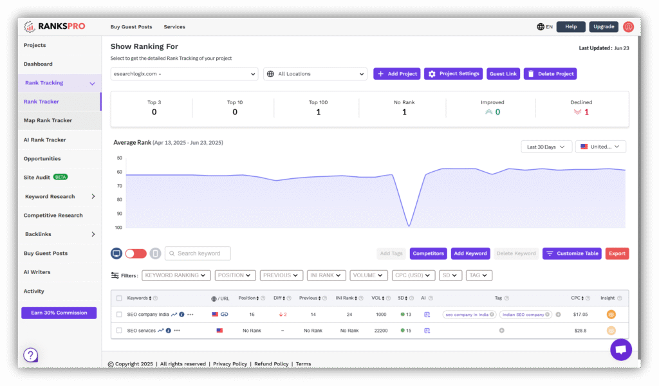Check the SEO services row checkbox
Viewport: 659px width, 386px height.
coord(119,331)
